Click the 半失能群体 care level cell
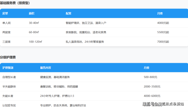188x108 pixels. [9, 86]
